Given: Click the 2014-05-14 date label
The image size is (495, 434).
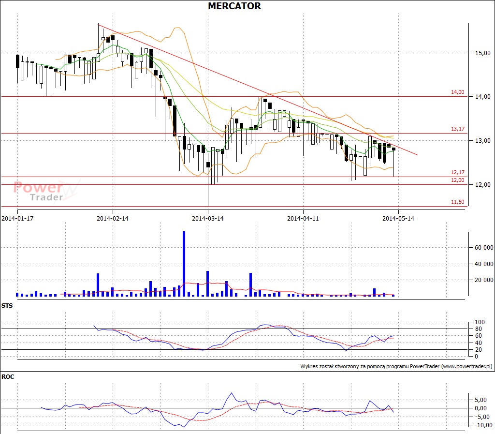Looking at the screenshot, I should [x=398, y=219].
